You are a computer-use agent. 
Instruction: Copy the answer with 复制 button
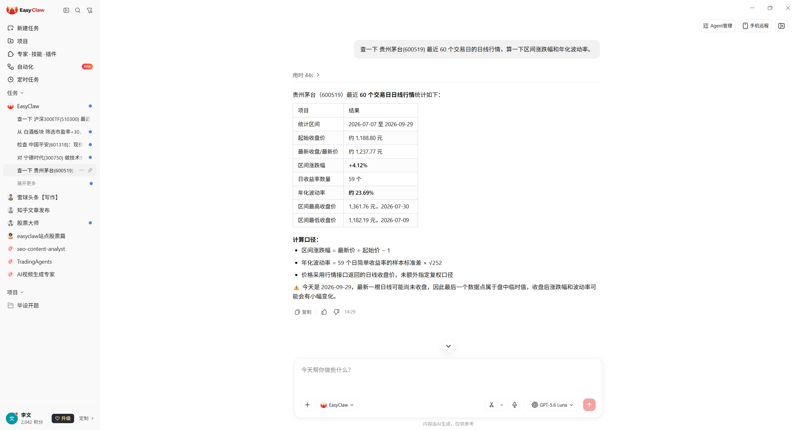[303, 312]
